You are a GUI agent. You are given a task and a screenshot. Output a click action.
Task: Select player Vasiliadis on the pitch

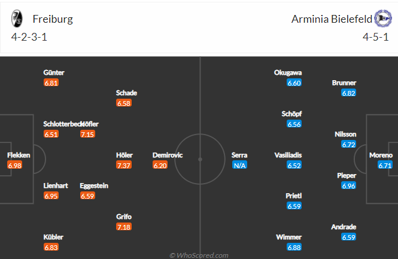click(x=288, y=155)
